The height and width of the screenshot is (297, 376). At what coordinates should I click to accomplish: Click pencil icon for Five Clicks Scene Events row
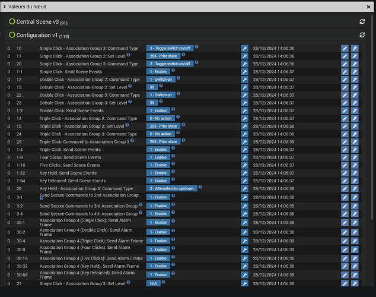pyautogui.click(x=345, y=165)
